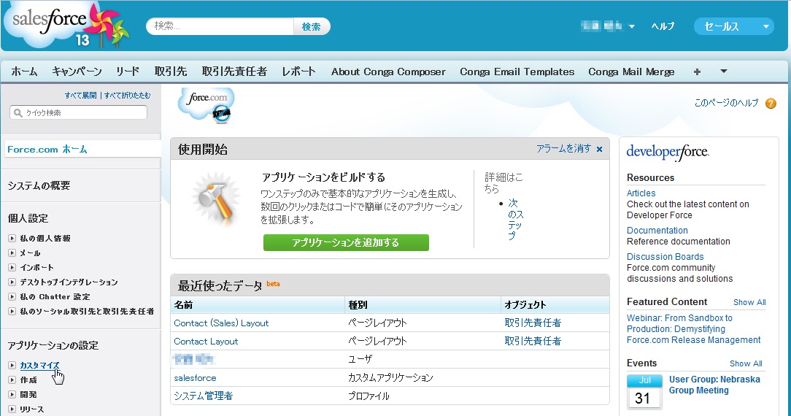Viewport: 791px width, 416px height.
Task: Open the tab overflow dropdown arrow
Action: [x=723, y=71]
